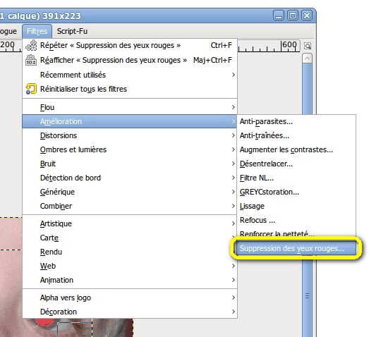Click the Repeat filter gears icon
This screenshot has height=337, width=369.
(x=31, y=45)
